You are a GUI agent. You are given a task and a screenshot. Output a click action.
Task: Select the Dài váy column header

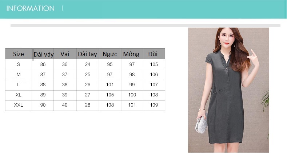coord(44,54)
